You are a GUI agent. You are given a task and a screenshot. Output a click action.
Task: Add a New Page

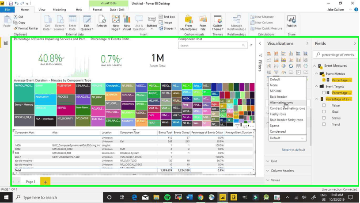click(116, 23)
